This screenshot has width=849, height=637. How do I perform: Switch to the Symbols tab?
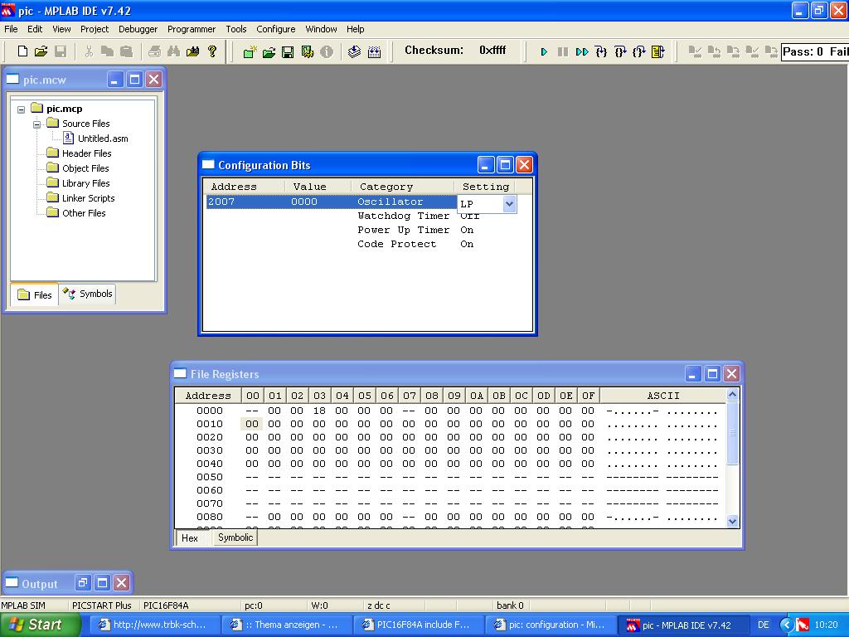point(87,294)
